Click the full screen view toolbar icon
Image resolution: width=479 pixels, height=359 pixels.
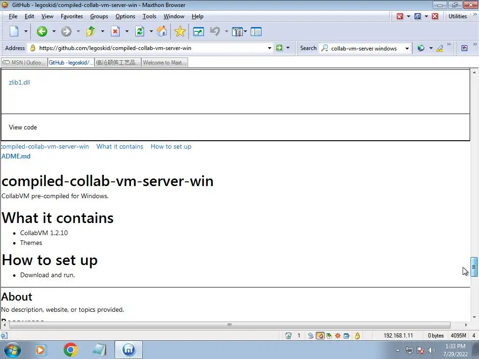(198, 31)
